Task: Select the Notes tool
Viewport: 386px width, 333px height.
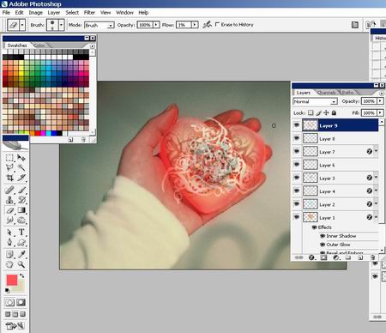Action: click(9, 254)
